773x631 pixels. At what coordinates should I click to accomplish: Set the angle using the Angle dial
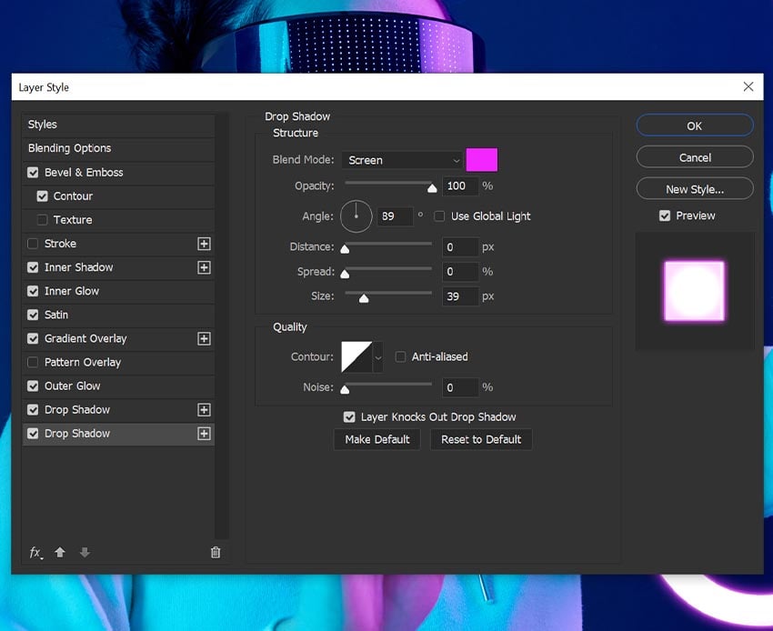click(x=356, y=215)
